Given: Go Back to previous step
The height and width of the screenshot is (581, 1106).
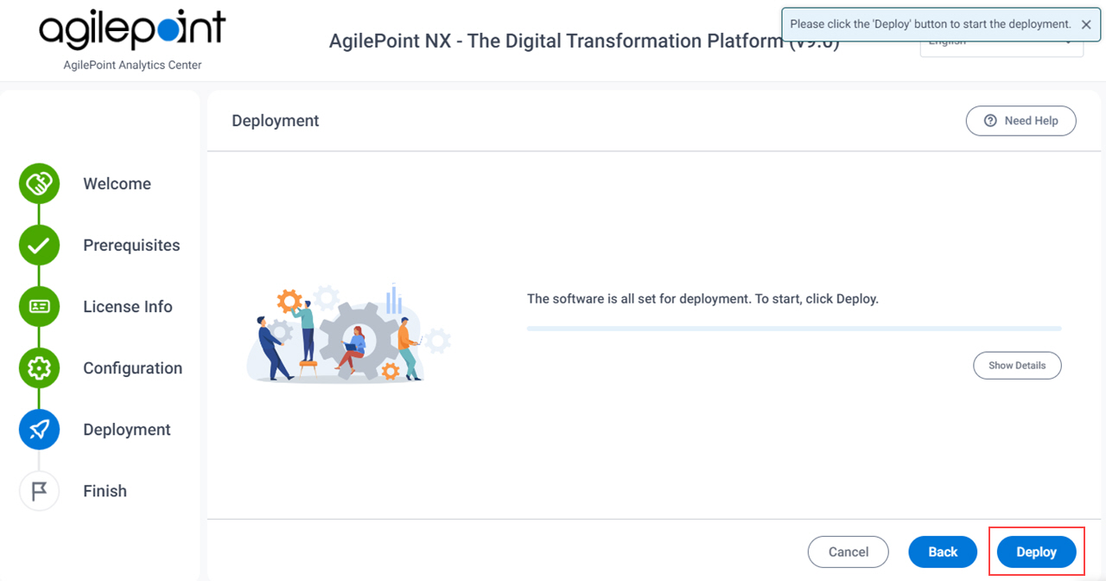Looking at the screenshot, I should point(943,552).
